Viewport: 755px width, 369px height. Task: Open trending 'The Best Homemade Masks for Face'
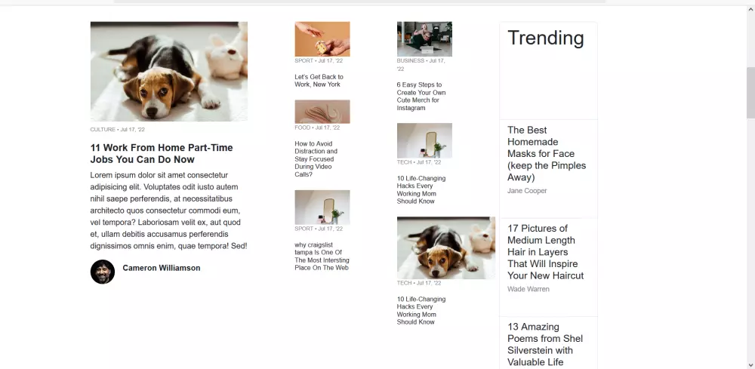(547, 153)
